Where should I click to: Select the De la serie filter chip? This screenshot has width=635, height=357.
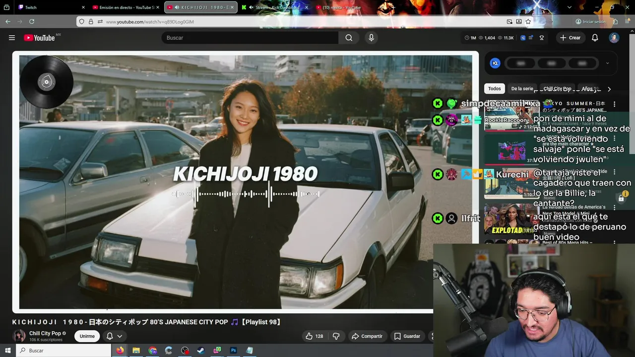pos(522,89)
